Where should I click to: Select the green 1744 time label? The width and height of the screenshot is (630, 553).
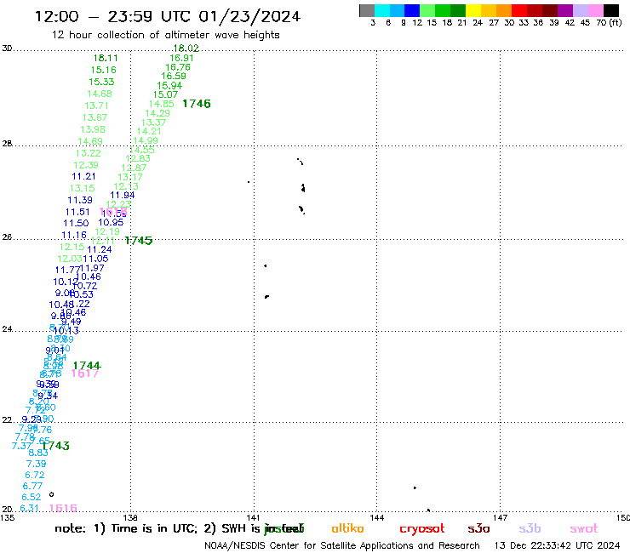point(87,366)
